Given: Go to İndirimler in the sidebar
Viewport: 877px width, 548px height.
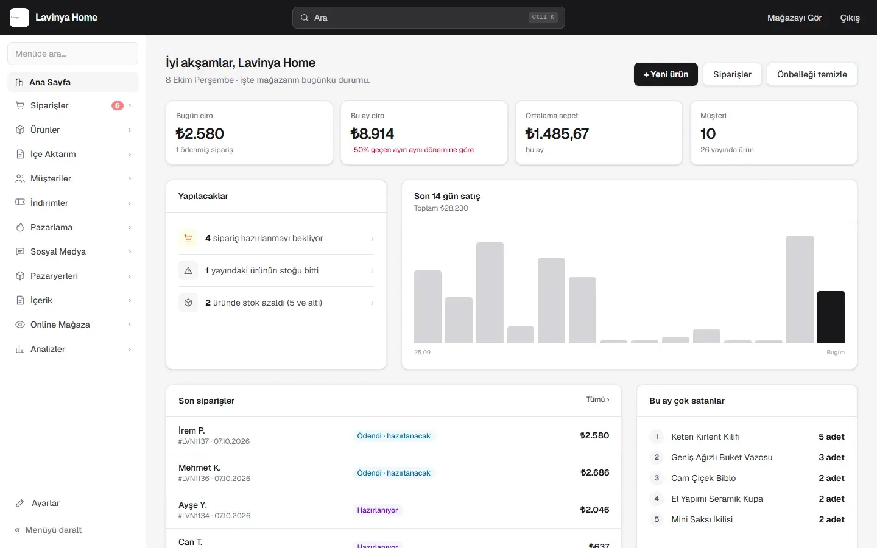Looking at the screenshot, I should pos(73,203).
